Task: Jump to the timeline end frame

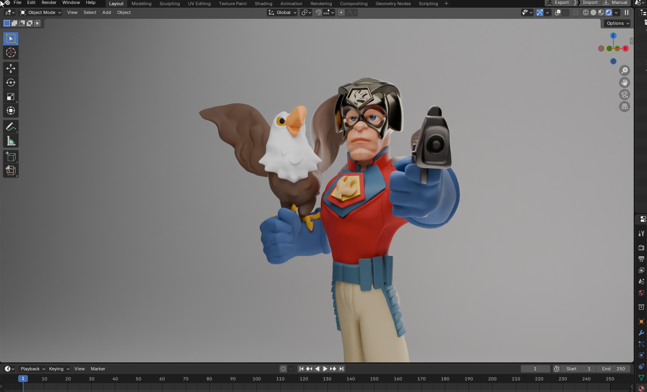Action: tap(341, 369)
